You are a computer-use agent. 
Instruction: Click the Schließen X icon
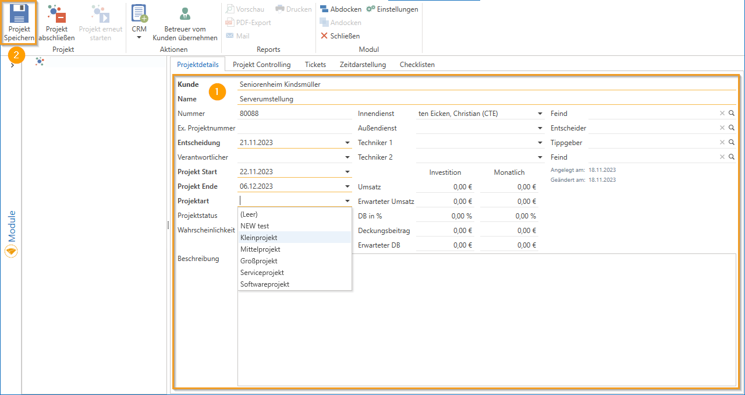pos(324,36)
